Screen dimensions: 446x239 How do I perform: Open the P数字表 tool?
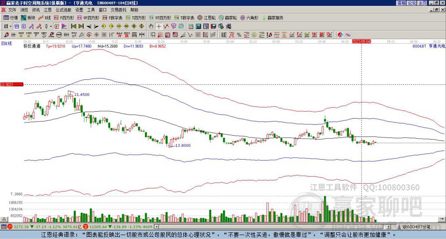click(113, 18)
